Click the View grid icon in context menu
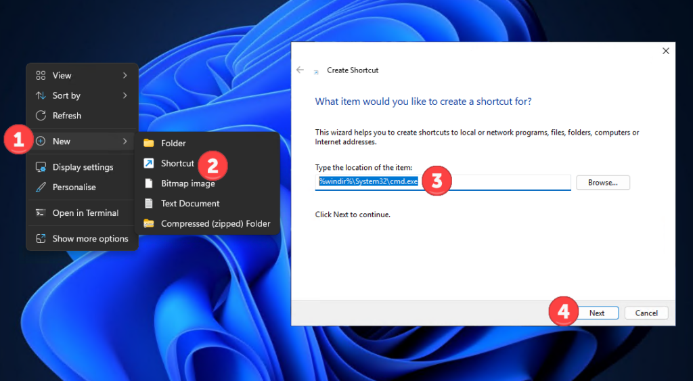 point(41,76)
